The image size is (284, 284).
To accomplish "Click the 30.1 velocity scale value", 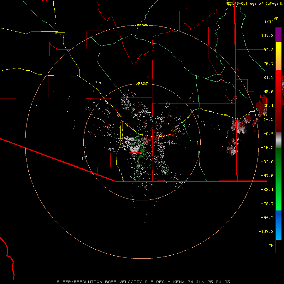I will tap(269, 106).
